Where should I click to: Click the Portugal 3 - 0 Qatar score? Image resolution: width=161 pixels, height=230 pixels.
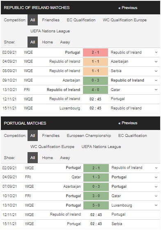point(96,196)
